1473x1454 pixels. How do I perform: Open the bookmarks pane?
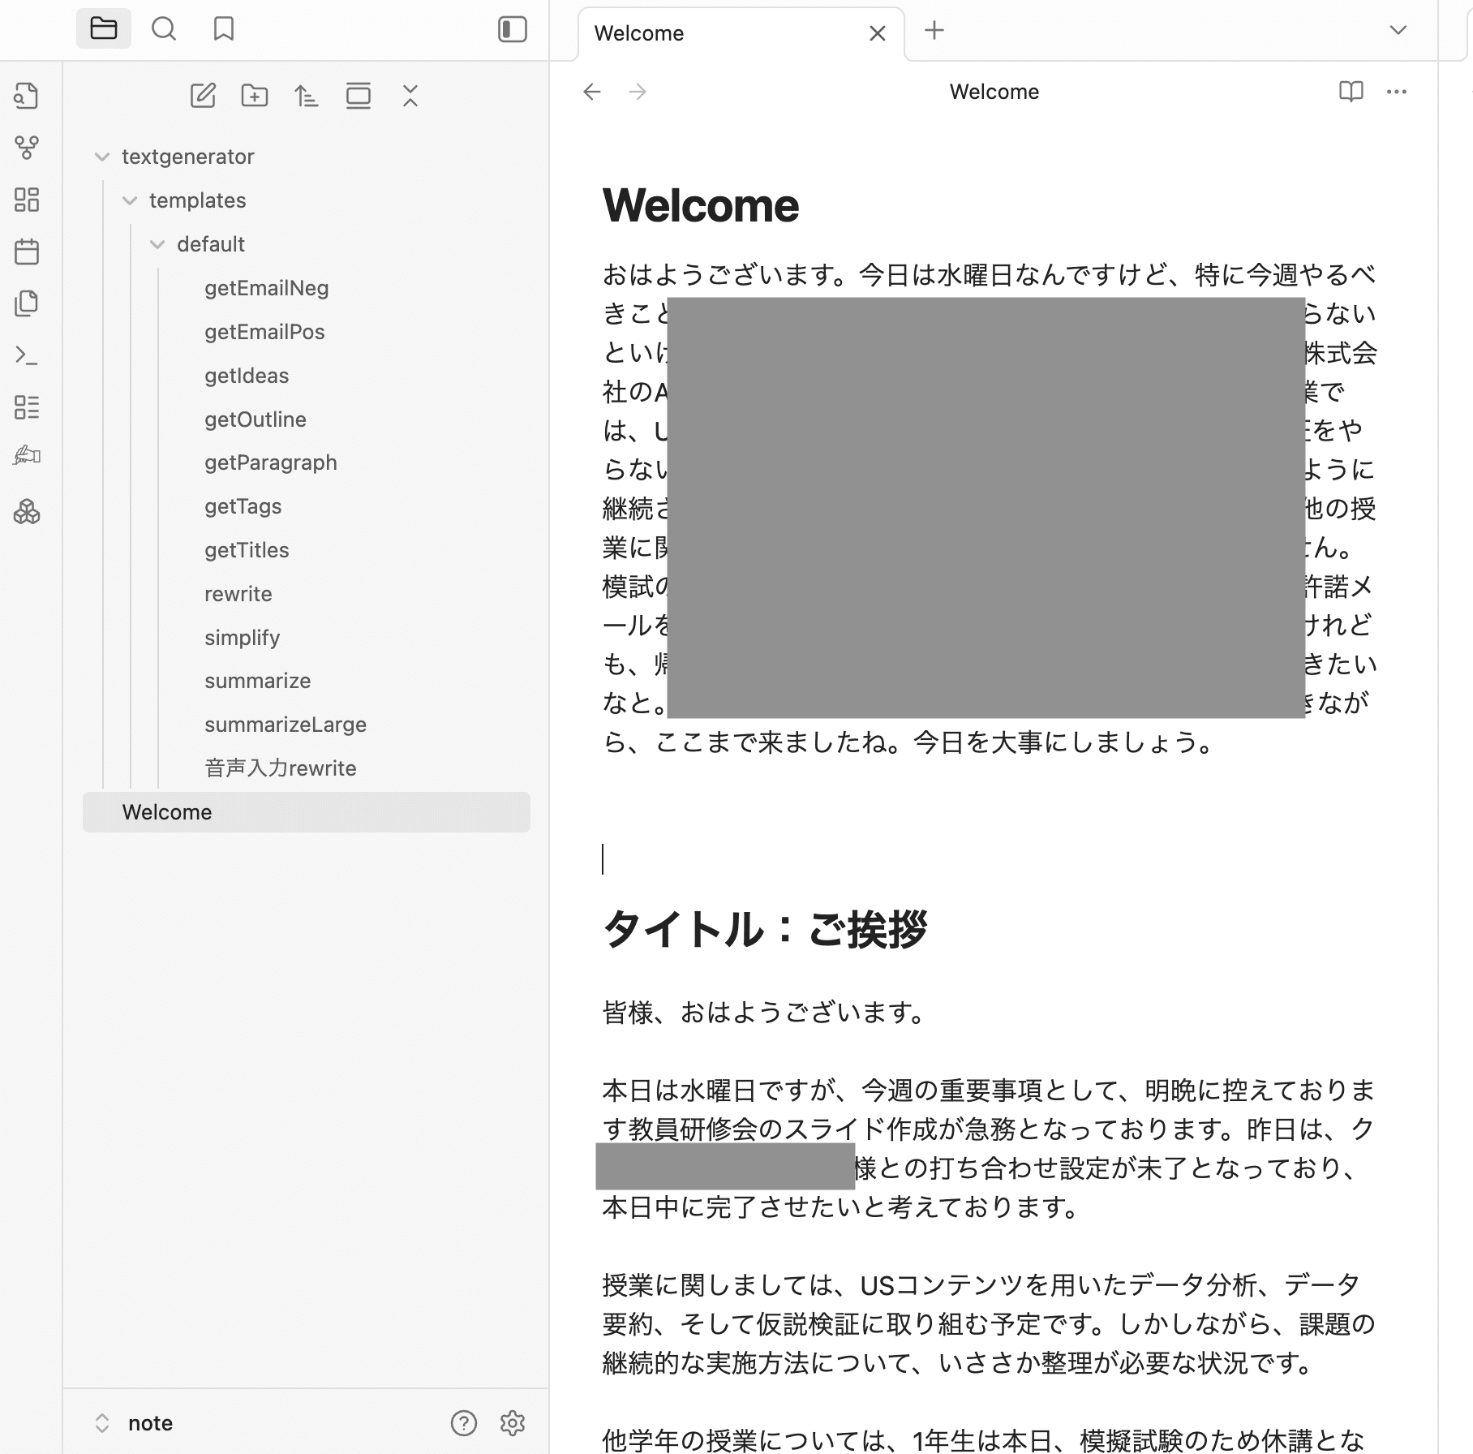coord(225,29)
